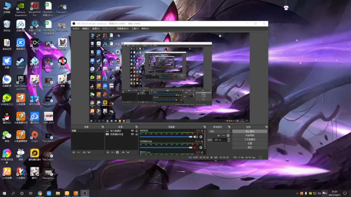Open the Epic Games Launcher shortcut
Viewport: 351px width, 197px height.
pyautogui.click(x=21, y=82)
